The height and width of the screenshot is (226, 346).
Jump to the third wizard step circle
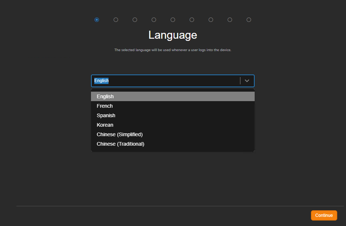(135, 20)
